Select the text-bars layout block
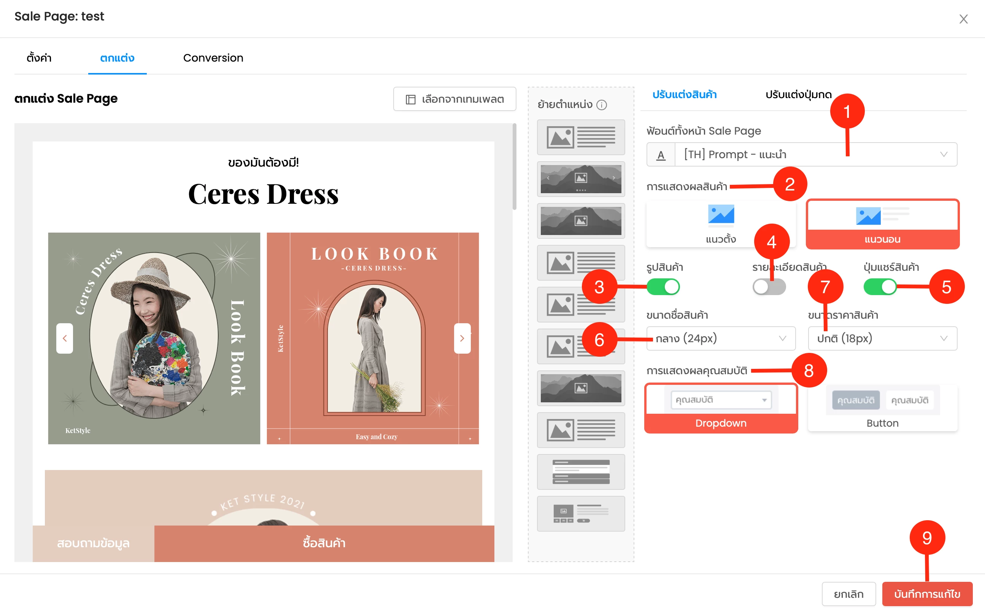The image size is (985, 613). click(x=581, y=472)
